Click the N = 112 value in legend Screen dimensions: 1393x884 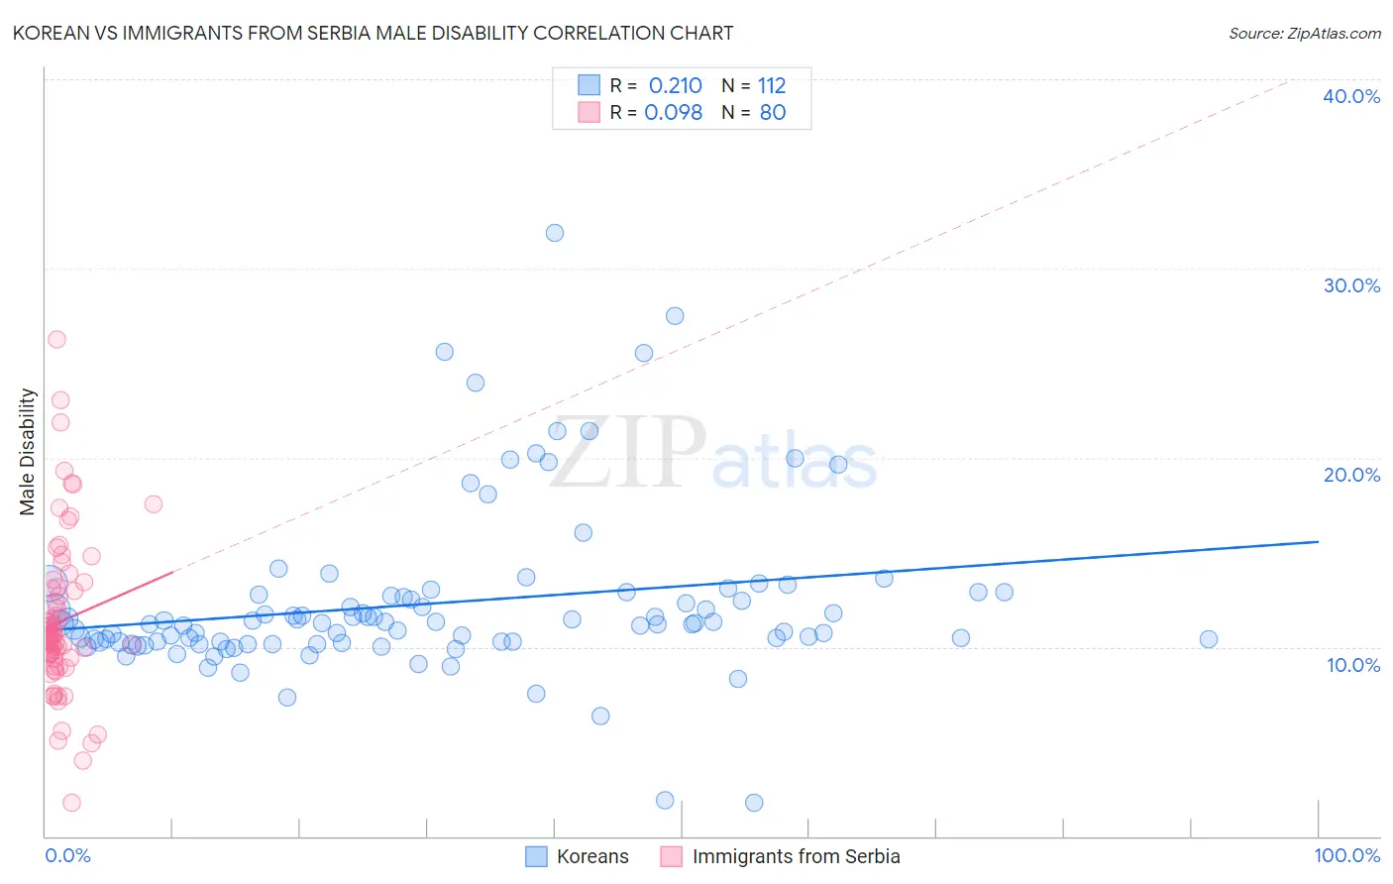[754, 85]
